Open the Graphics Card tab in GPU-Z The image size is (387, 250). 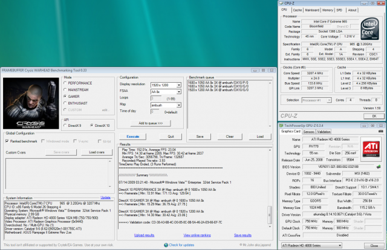point(291,131)
